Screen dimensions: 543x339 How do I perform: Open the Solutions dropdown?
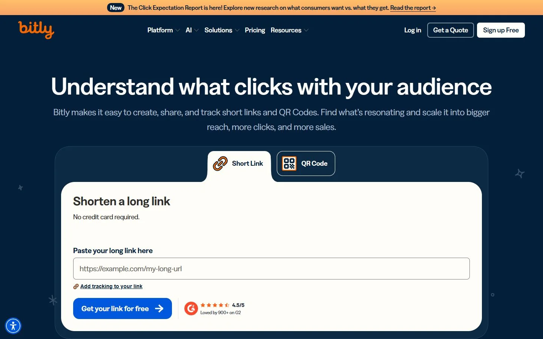[222, 30]
